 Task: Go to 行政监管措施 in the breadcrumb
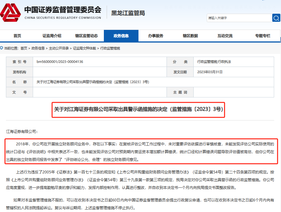coord(110,48)
